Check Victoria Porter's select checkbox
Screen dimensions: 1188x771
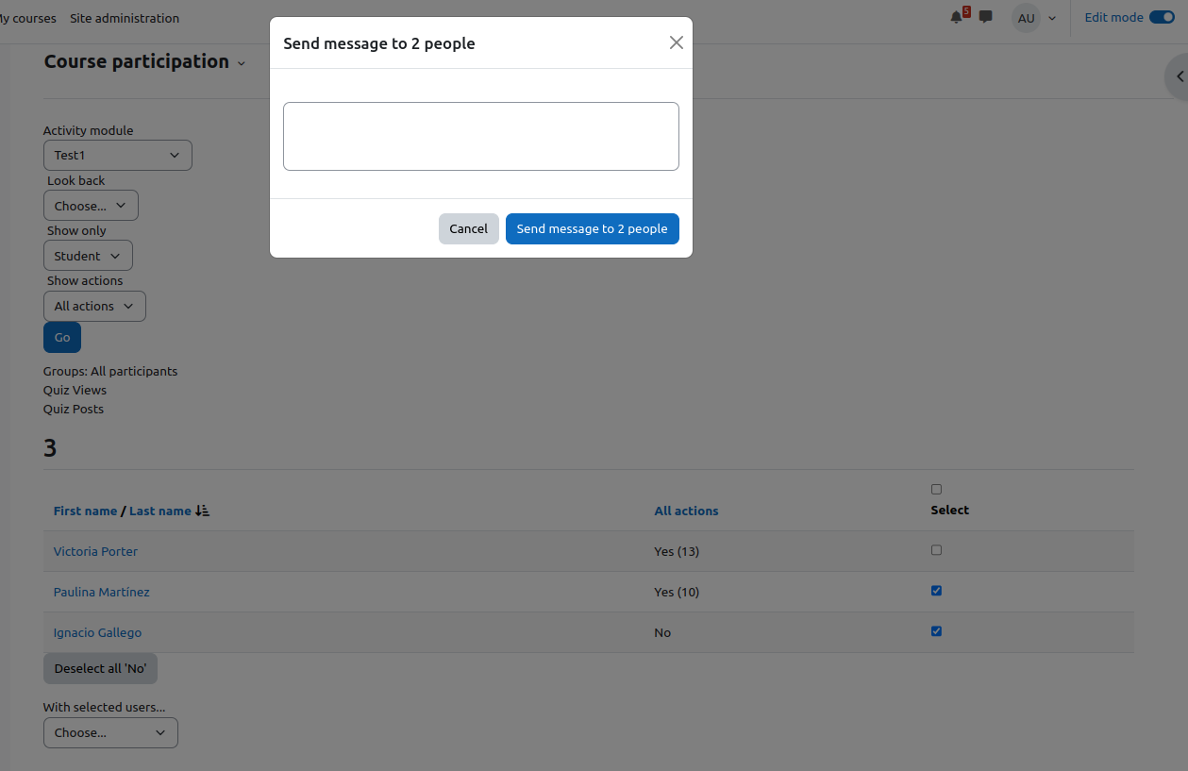pyautogui.click(x=936, y=550)
